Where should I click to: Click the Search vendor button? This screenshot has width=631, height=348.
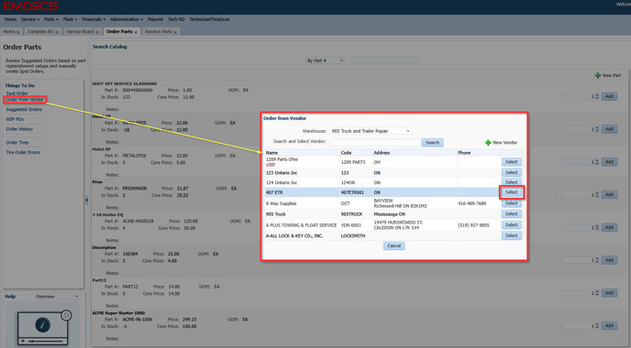pos(432,143)
